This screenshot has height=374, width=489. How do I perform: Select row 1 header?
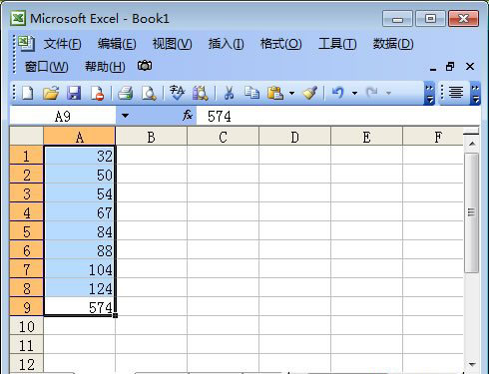tap(26, 156)
